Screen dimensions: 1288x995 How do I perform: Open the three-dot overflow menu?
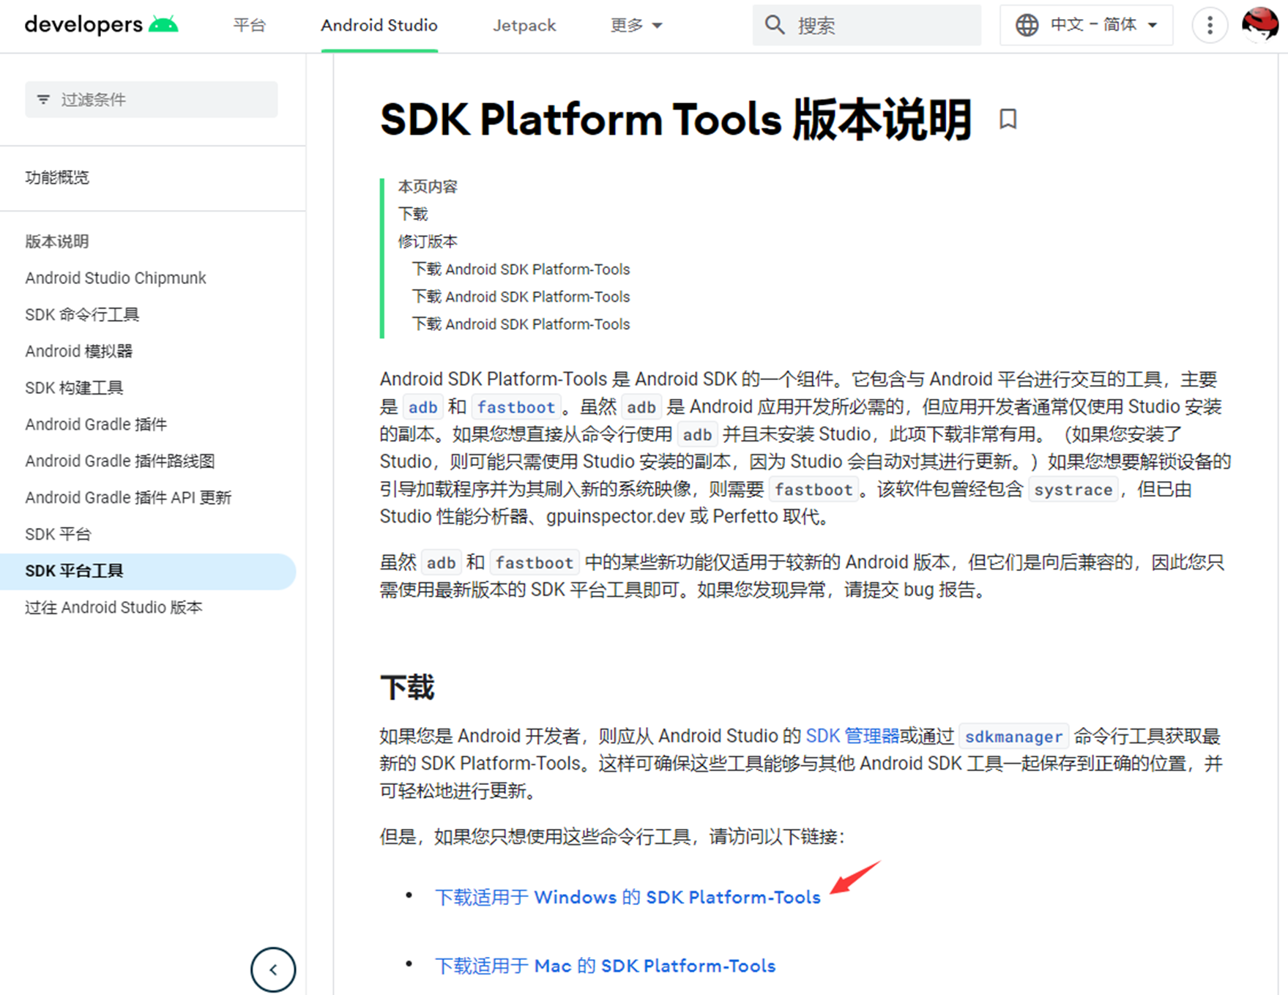pyautogui.click(x=1210, y=26)
